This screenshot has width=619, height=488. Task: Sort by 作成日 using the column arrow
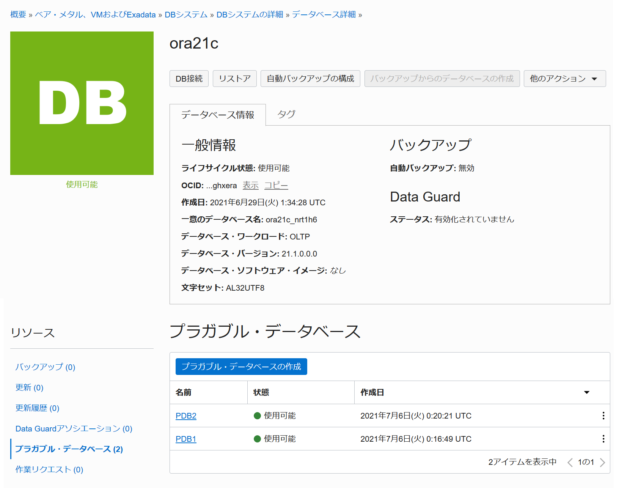(586, 392)
